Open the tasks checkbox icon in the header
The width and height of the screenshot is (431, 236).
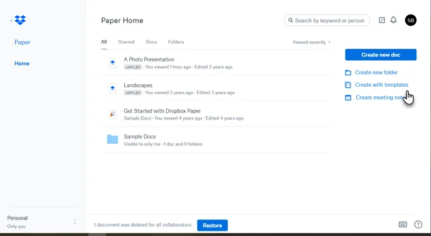click(x=382, y=20)
